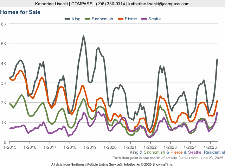
Task: Toggle the Snohomish legend label
Action: 102,19
